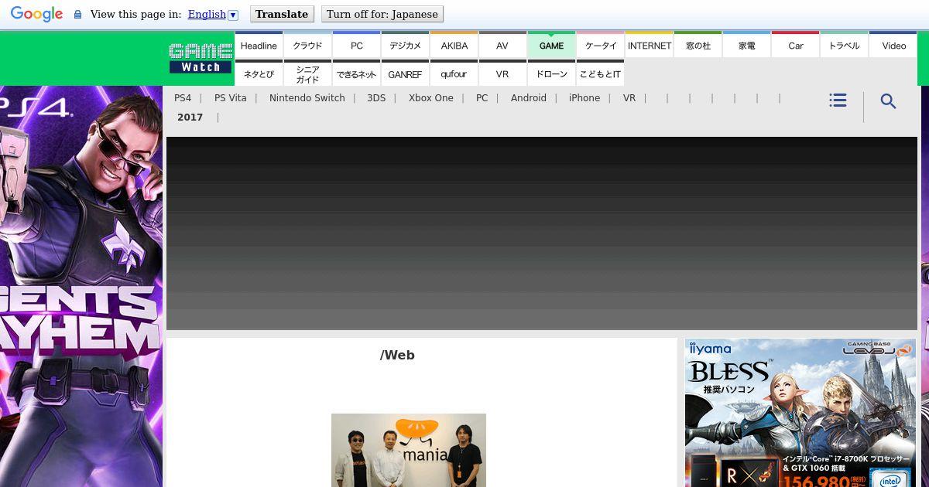The height and width of the screenshot is (487, 929).
Task: Click the Google logo in translate bar
Action: 36,14
